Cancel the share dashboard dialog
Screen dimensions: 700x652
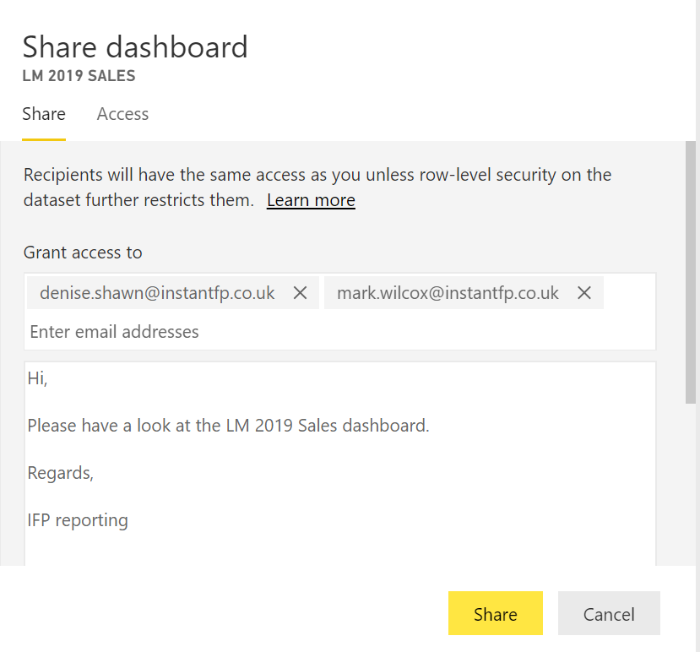click(x=609, y=614)
